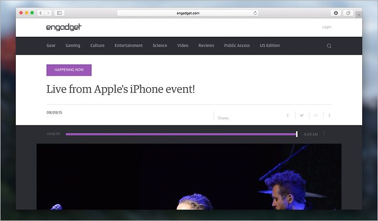Viewport: 378px width, 221px height.
Task: Go forward with Safari's forward arrow
Action: pyautogui.click(x=48, y=13)
